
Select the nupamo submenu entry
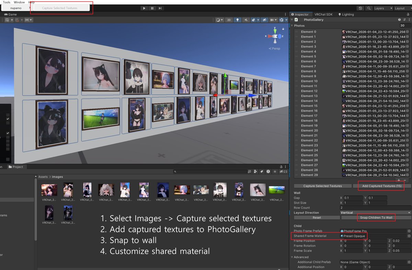(x=16, y=8)
